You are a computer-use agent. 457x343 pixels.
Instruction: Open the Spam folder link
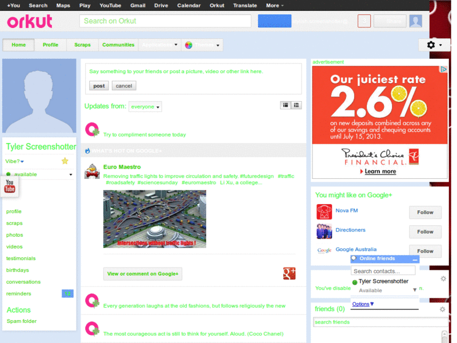pyautogui.click(x=22, y=321)
